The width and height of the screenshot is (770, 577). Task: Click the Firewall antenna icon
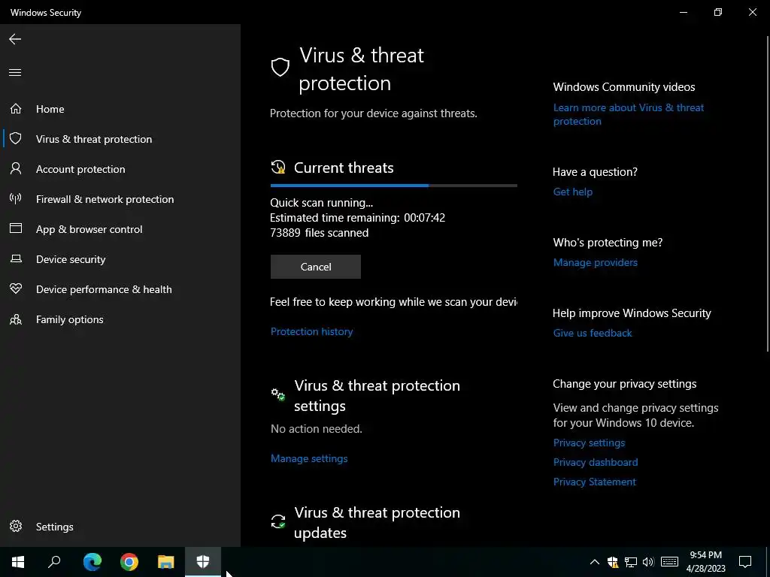[x=16, y=198]
